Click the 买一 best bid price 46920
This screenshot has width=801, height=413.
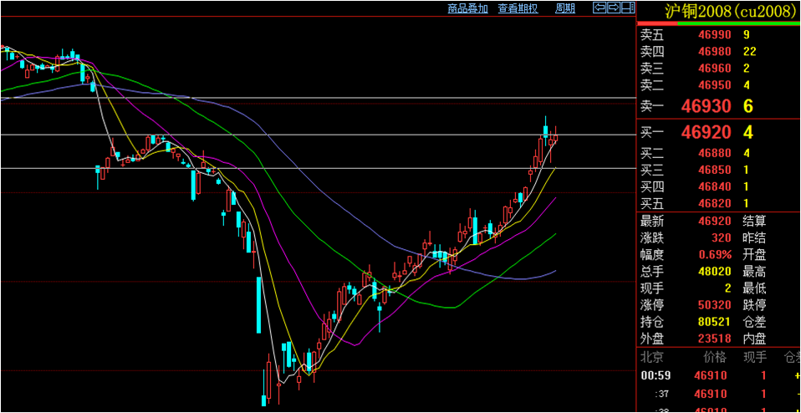pos(707,132)
